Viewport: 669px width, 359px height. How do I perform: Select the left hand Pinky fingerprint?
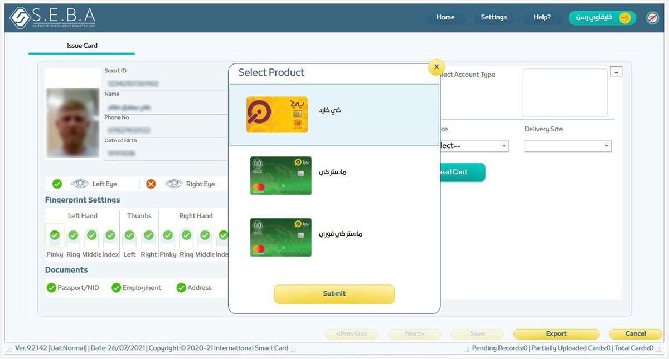pos(55,235)
